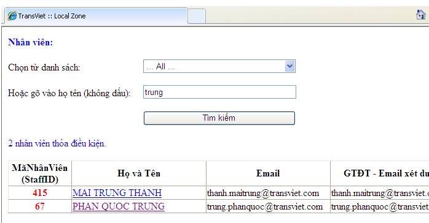Screen dimensions: 429x223
Task: Click the 'Tìm kiếm' search button
Action: (219, 118)
